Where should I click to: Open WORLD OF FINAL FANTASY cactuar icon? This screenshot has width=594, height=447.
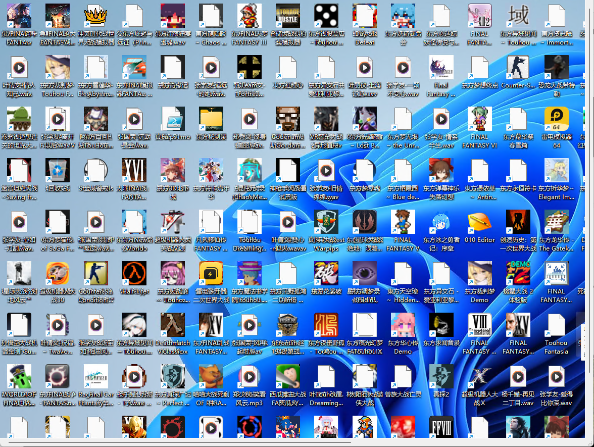[x=19, y=377]
